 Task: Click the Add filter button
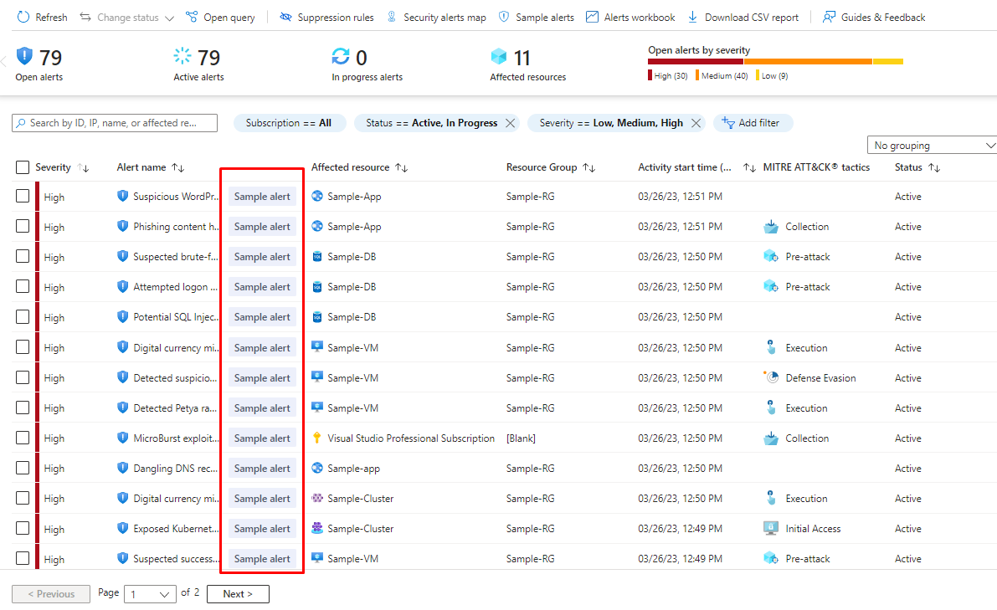[x=753, y=123]
